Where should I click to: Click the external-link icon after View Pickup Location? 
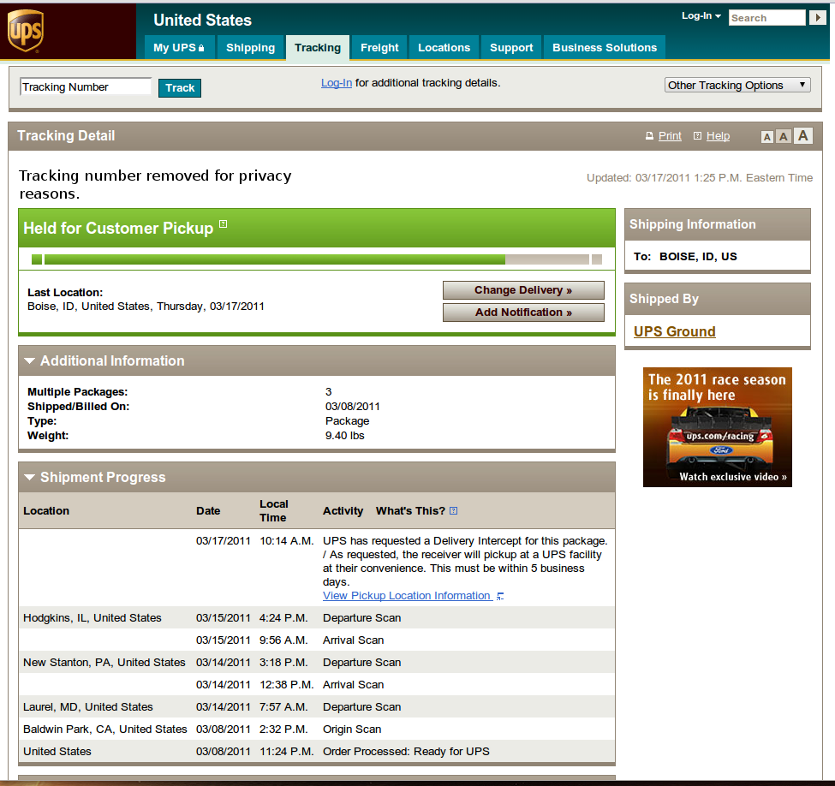[x=500, y=596]
